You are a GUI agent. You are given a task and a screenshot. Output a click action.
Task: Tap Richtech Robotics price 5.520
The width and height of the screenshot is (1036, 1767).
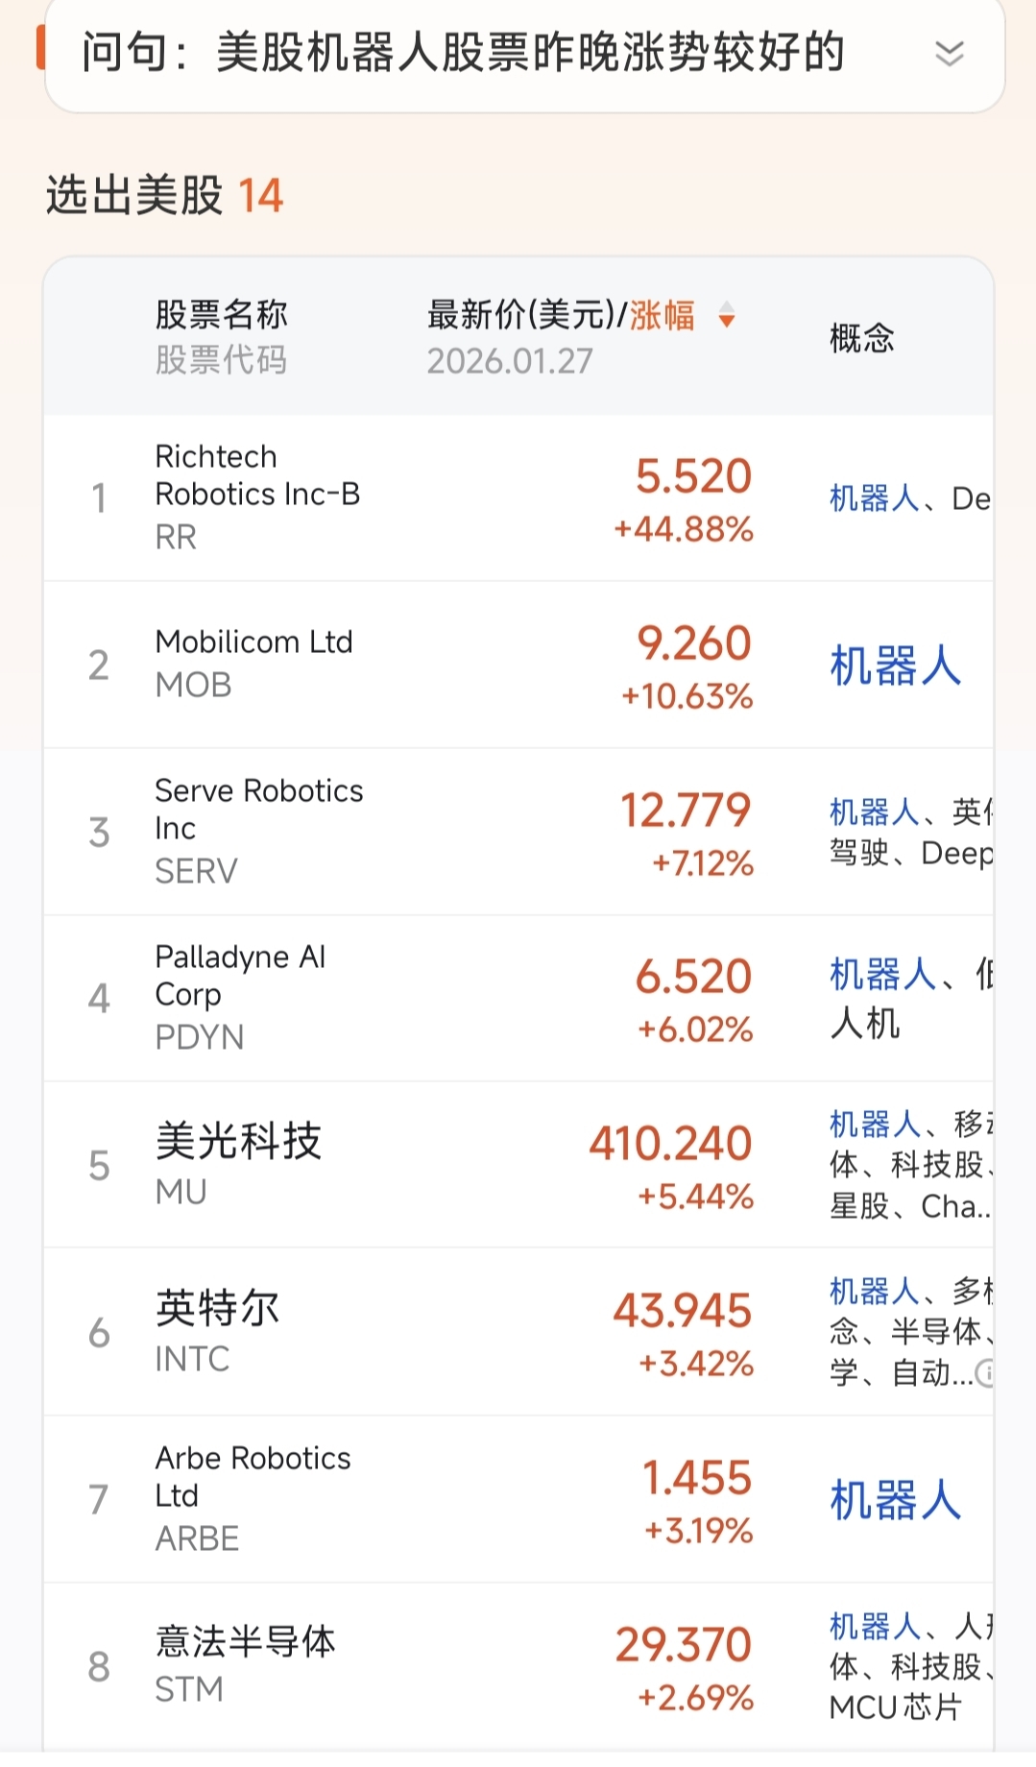click(693, 476)
